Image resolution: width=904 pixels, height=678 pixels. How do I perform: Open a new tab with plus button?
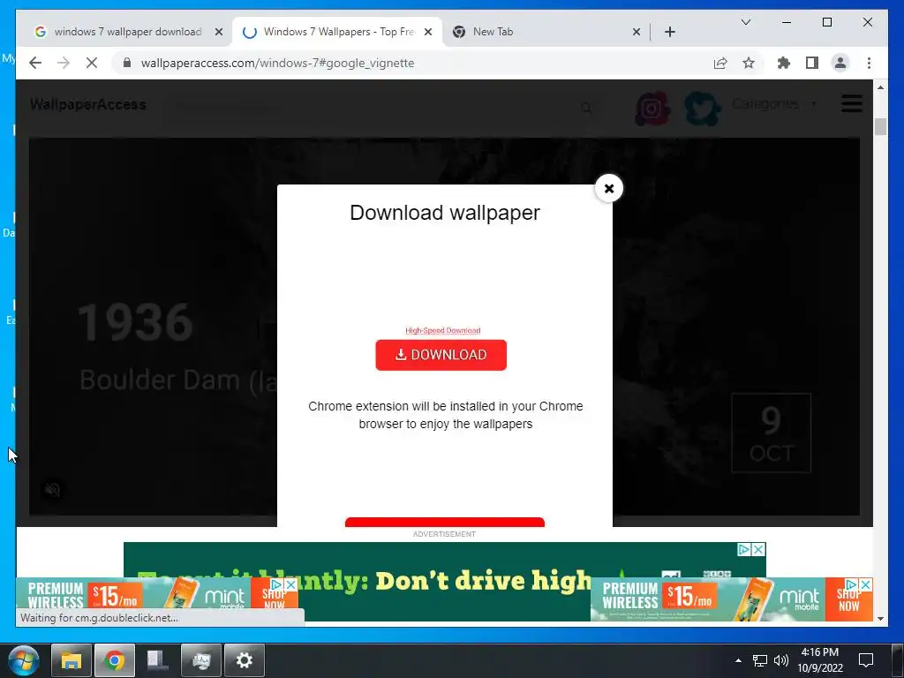pos(669,32)
